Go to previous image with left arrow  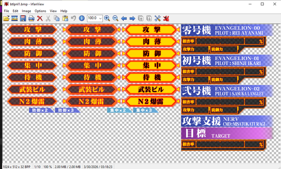click(x=124, y=18)
